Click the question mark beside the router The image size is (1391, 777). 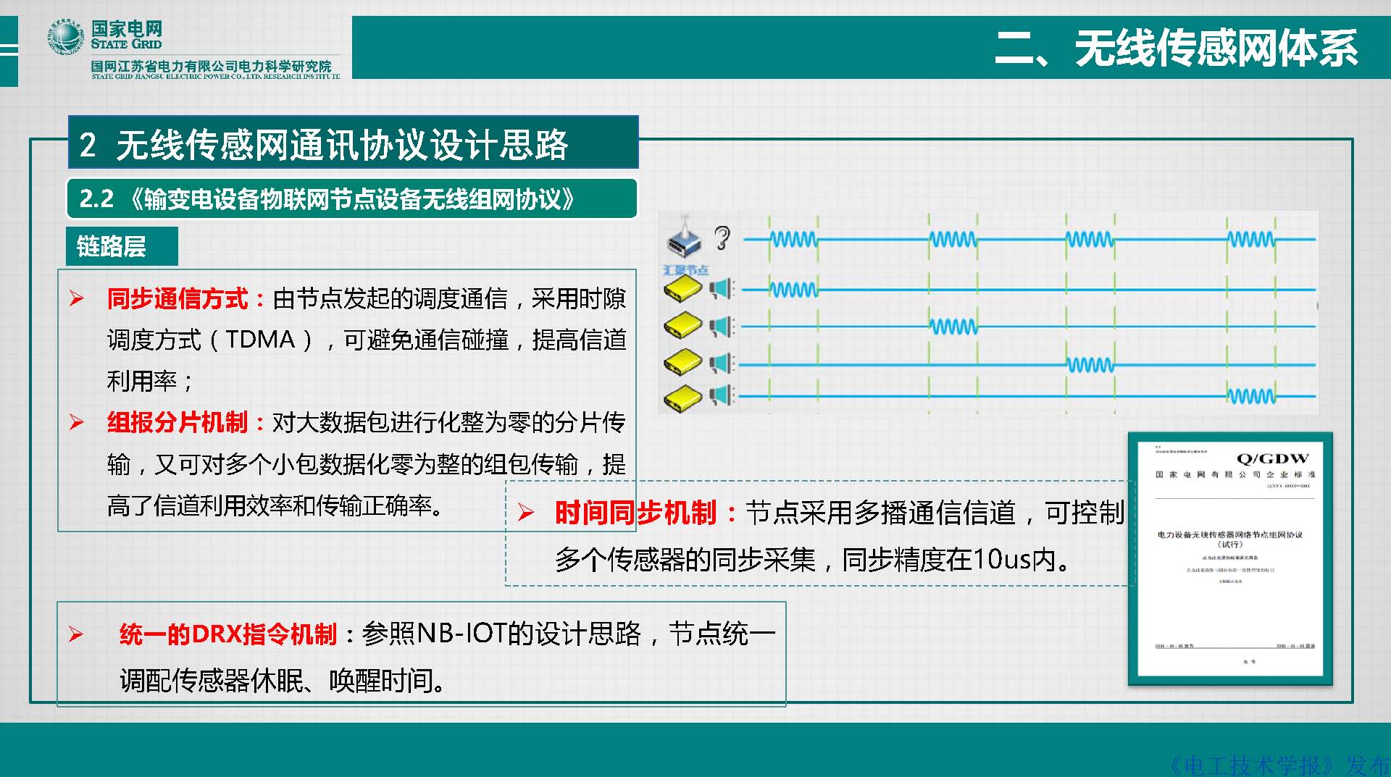722,238
